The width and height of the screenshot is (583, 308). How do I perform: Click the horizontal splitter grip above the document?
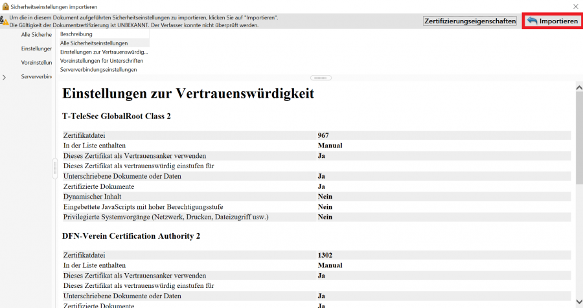pyautogui.click(x=321, y=78)
